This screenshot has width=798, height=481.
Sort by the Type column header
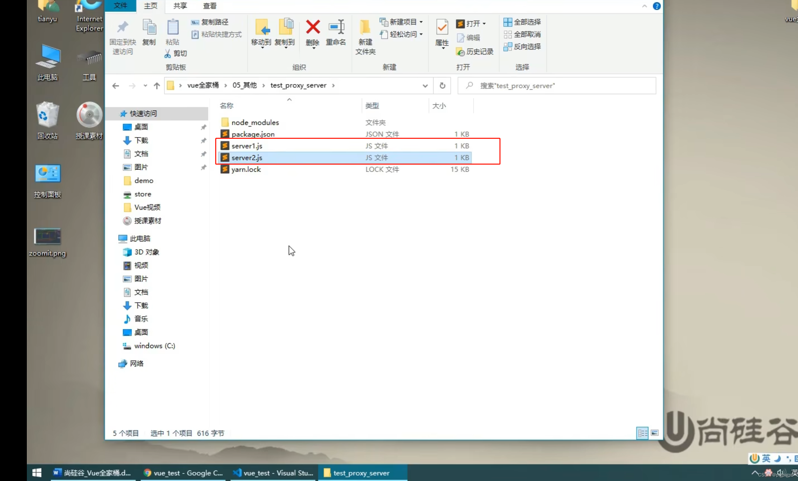(x=372, y=106)
